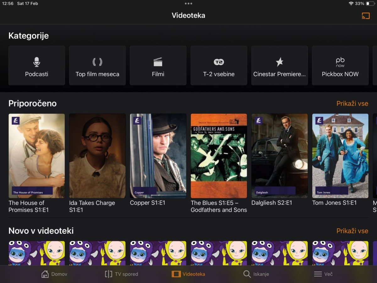Image resolution: width=377 pixels, height=283 pixels.
Task: Tap the channel logo on Tom Jones poster
Action: 319,121
